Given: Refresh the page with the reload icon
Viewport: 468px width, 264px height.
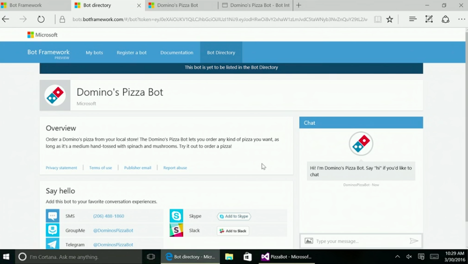Looking at the screenshot, I should coord(41,19).
